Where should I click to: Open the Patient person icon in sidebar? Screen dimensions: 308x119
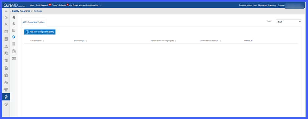point(6,24)
